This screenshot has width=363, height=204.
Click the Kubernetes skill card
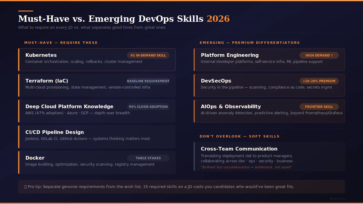click(97, 59)
